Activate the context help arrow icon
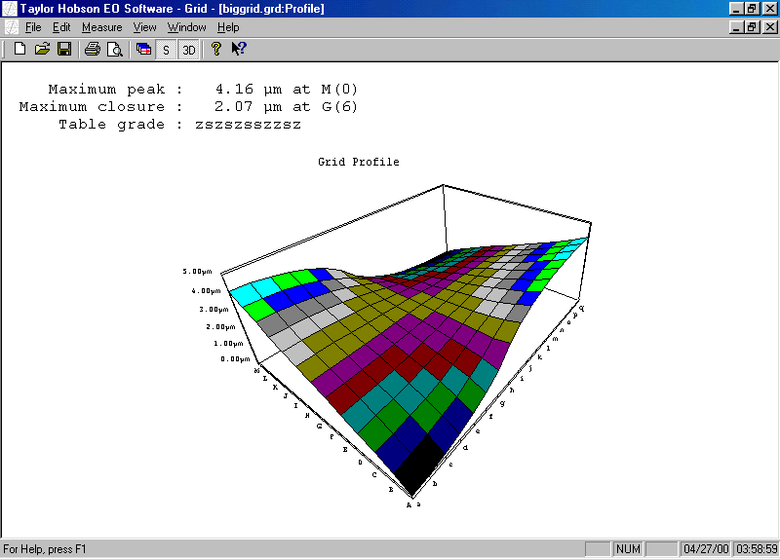Screen dimensions: 780x559 pos(238,49)
